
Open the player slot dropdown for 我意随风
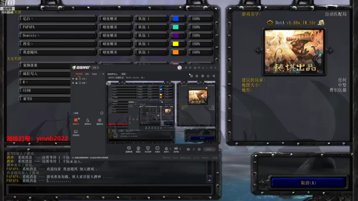coord(58,52)
